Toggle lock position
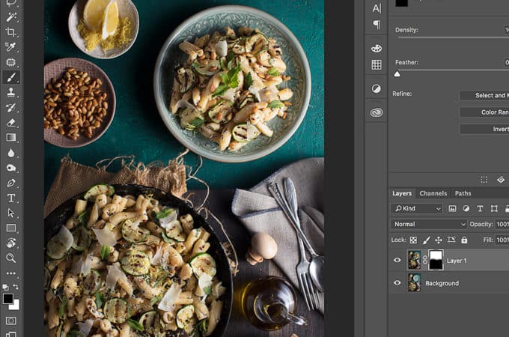The width and height of the screenshot is (509, 337). click(439, 240)
